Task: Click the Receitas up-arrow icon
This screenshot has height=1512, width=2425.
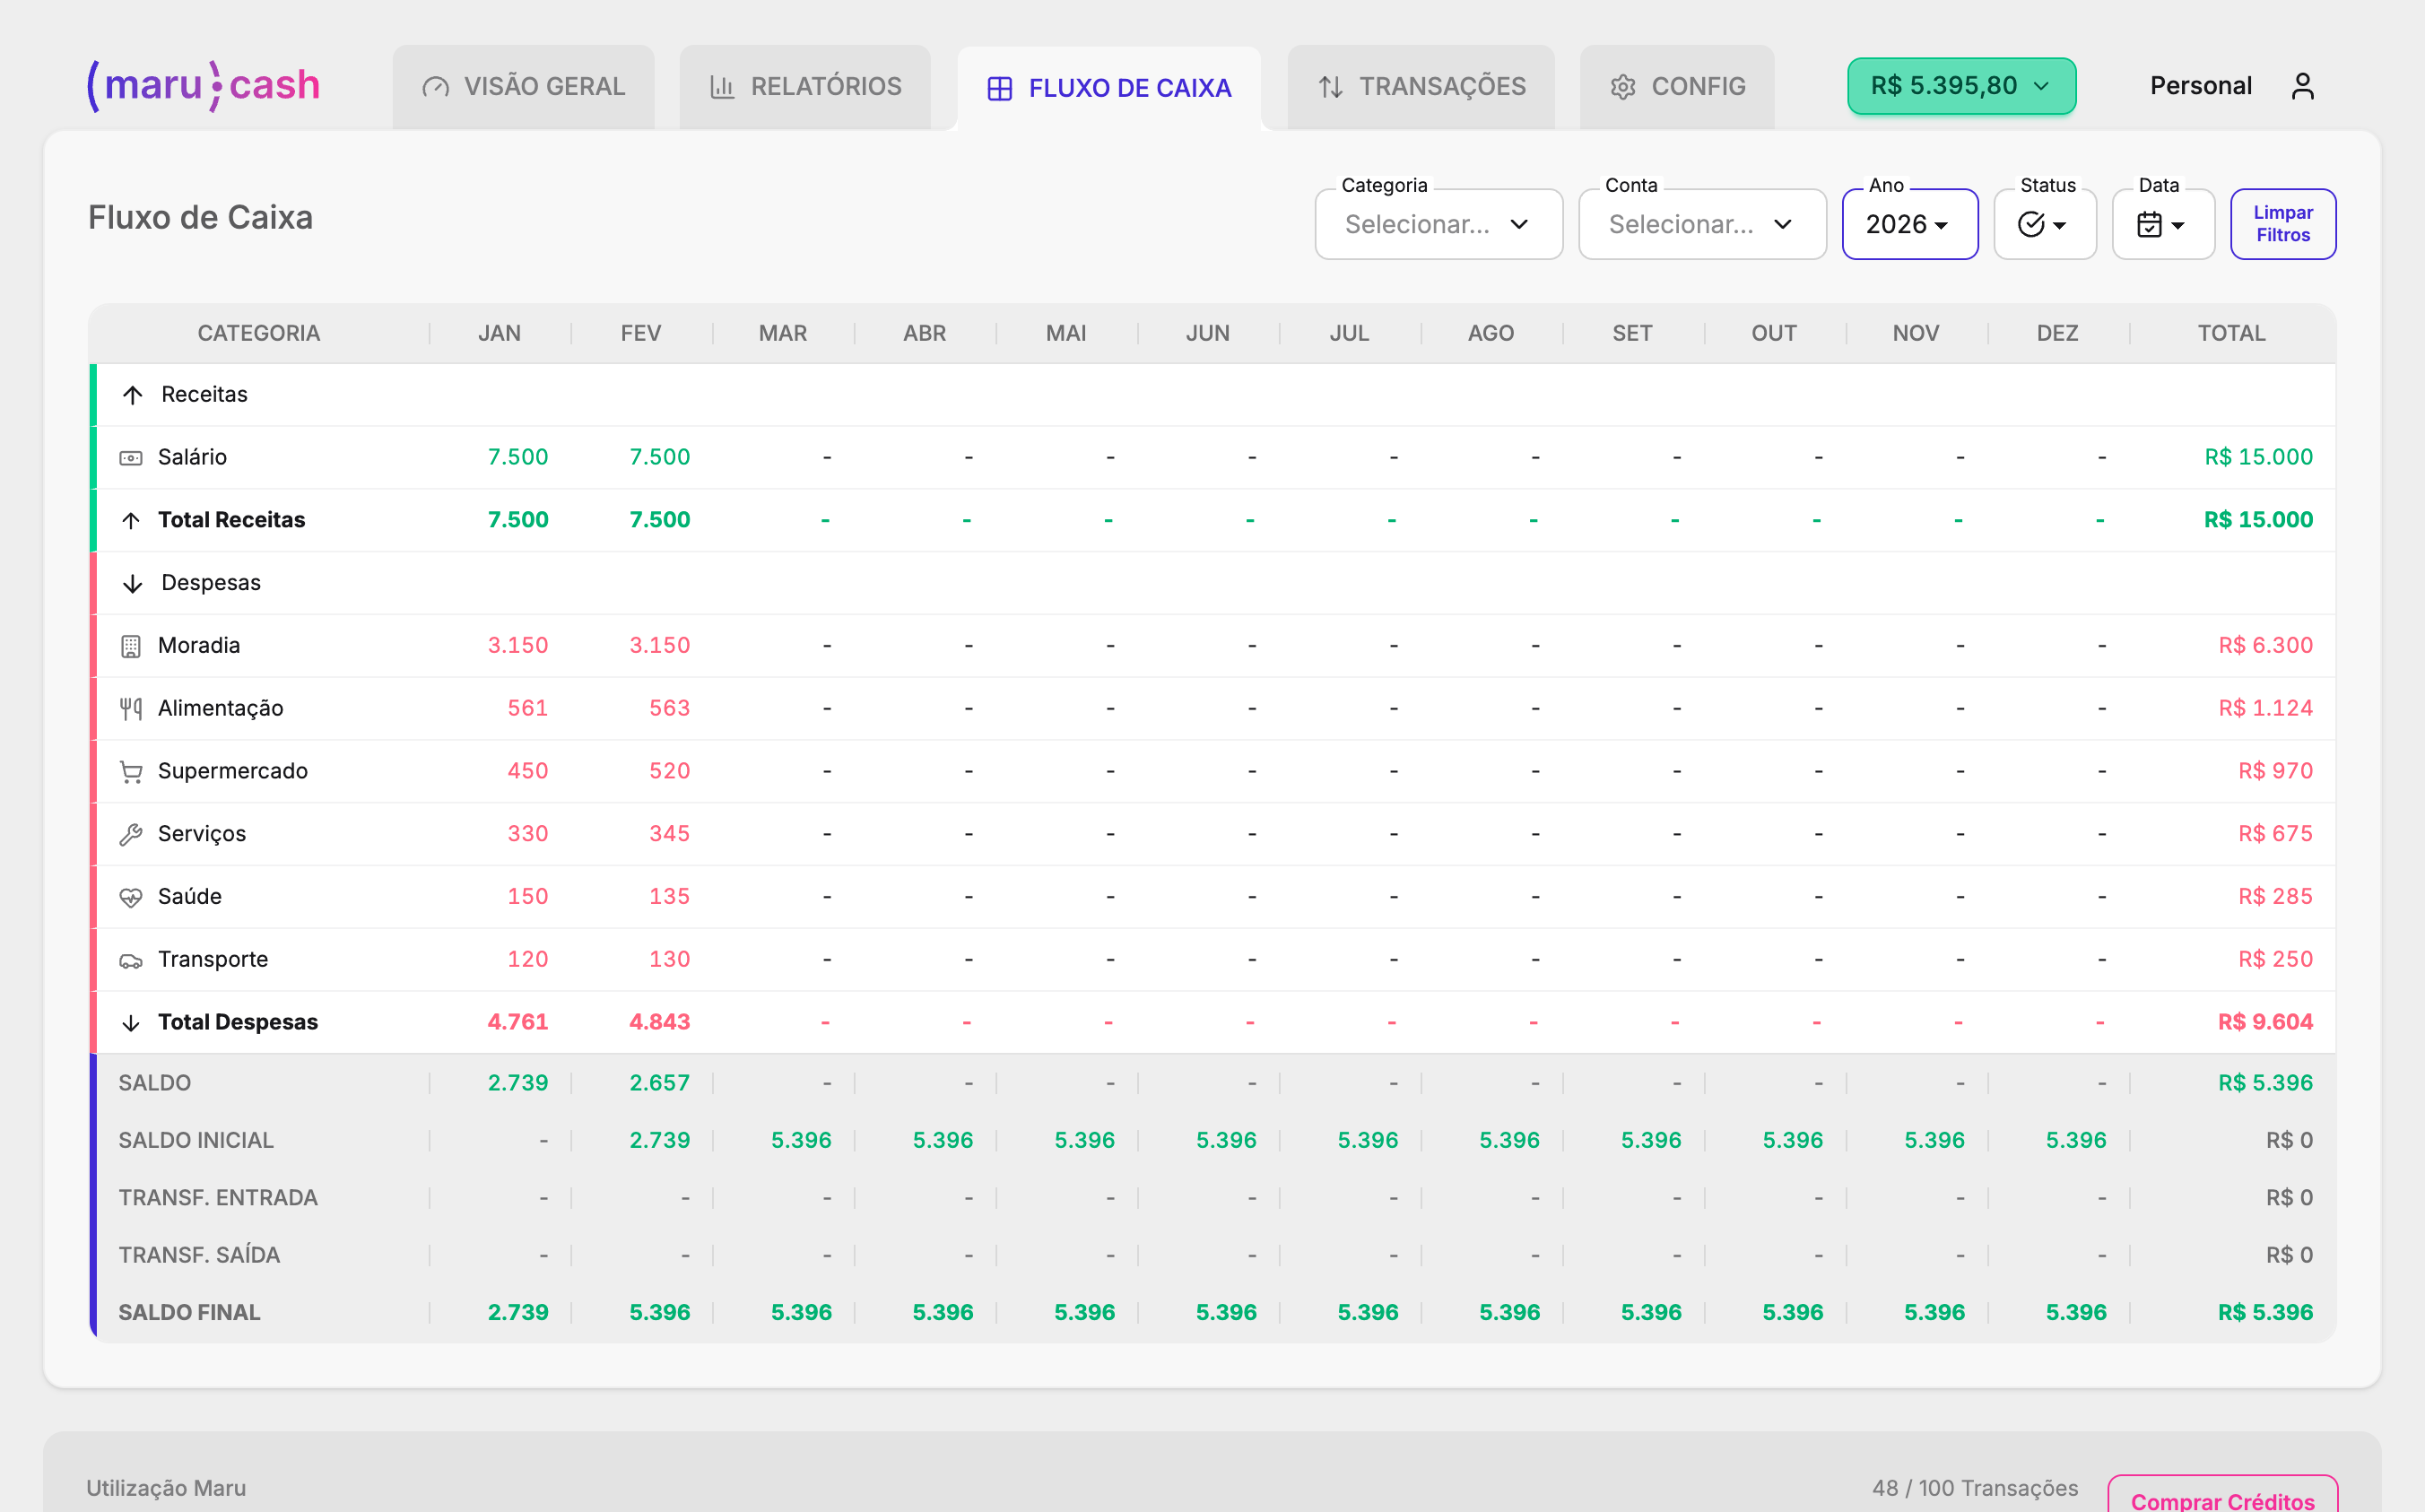Action: point(132,394)
